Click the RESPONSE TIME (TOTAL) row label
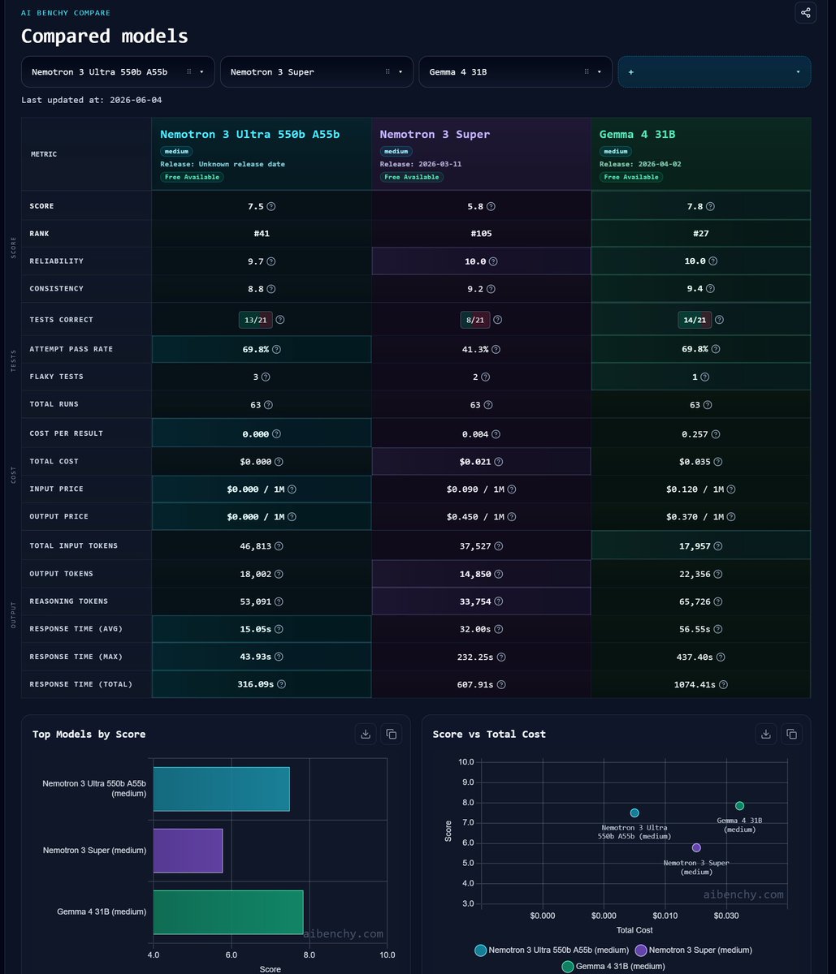Image resolution: width=836 pixels, height=974 pixels. 80,684
